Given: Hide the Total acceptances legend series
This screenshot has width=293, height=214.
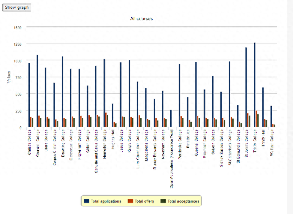Looking at the screenshot, I should coord(183,201).
